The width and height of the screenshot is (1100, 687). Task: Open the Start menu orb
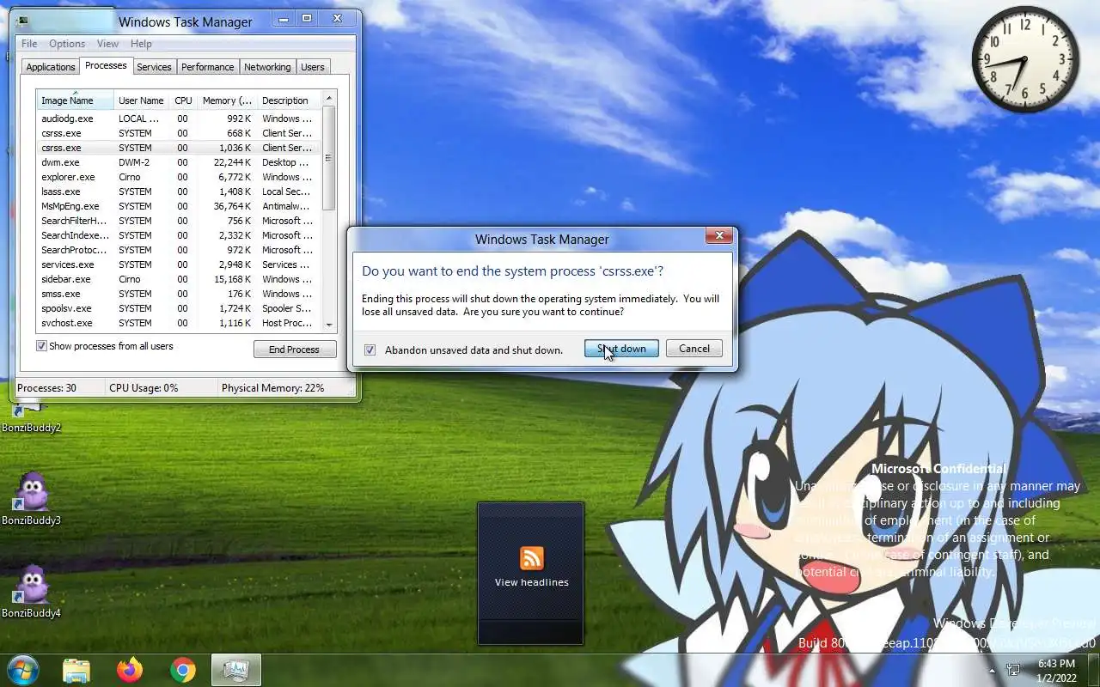point(23,670)
